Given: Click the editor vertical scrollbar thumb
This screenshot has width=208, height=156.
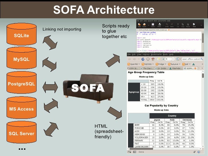Looking at the screenshot, I should tap(203, 38).
